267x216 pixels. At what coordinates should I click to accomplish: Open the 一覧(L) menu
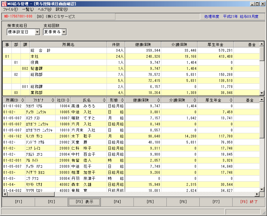pyautogui.click(x=28, y=9)
